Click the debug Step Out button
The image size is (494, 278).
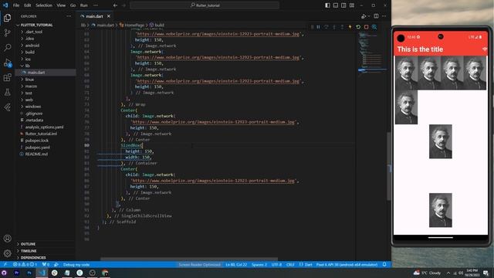(x=342, y=27)
